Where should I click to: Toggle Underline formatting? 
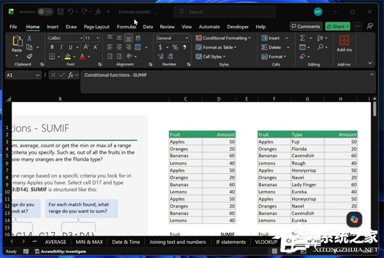(70, 47)
